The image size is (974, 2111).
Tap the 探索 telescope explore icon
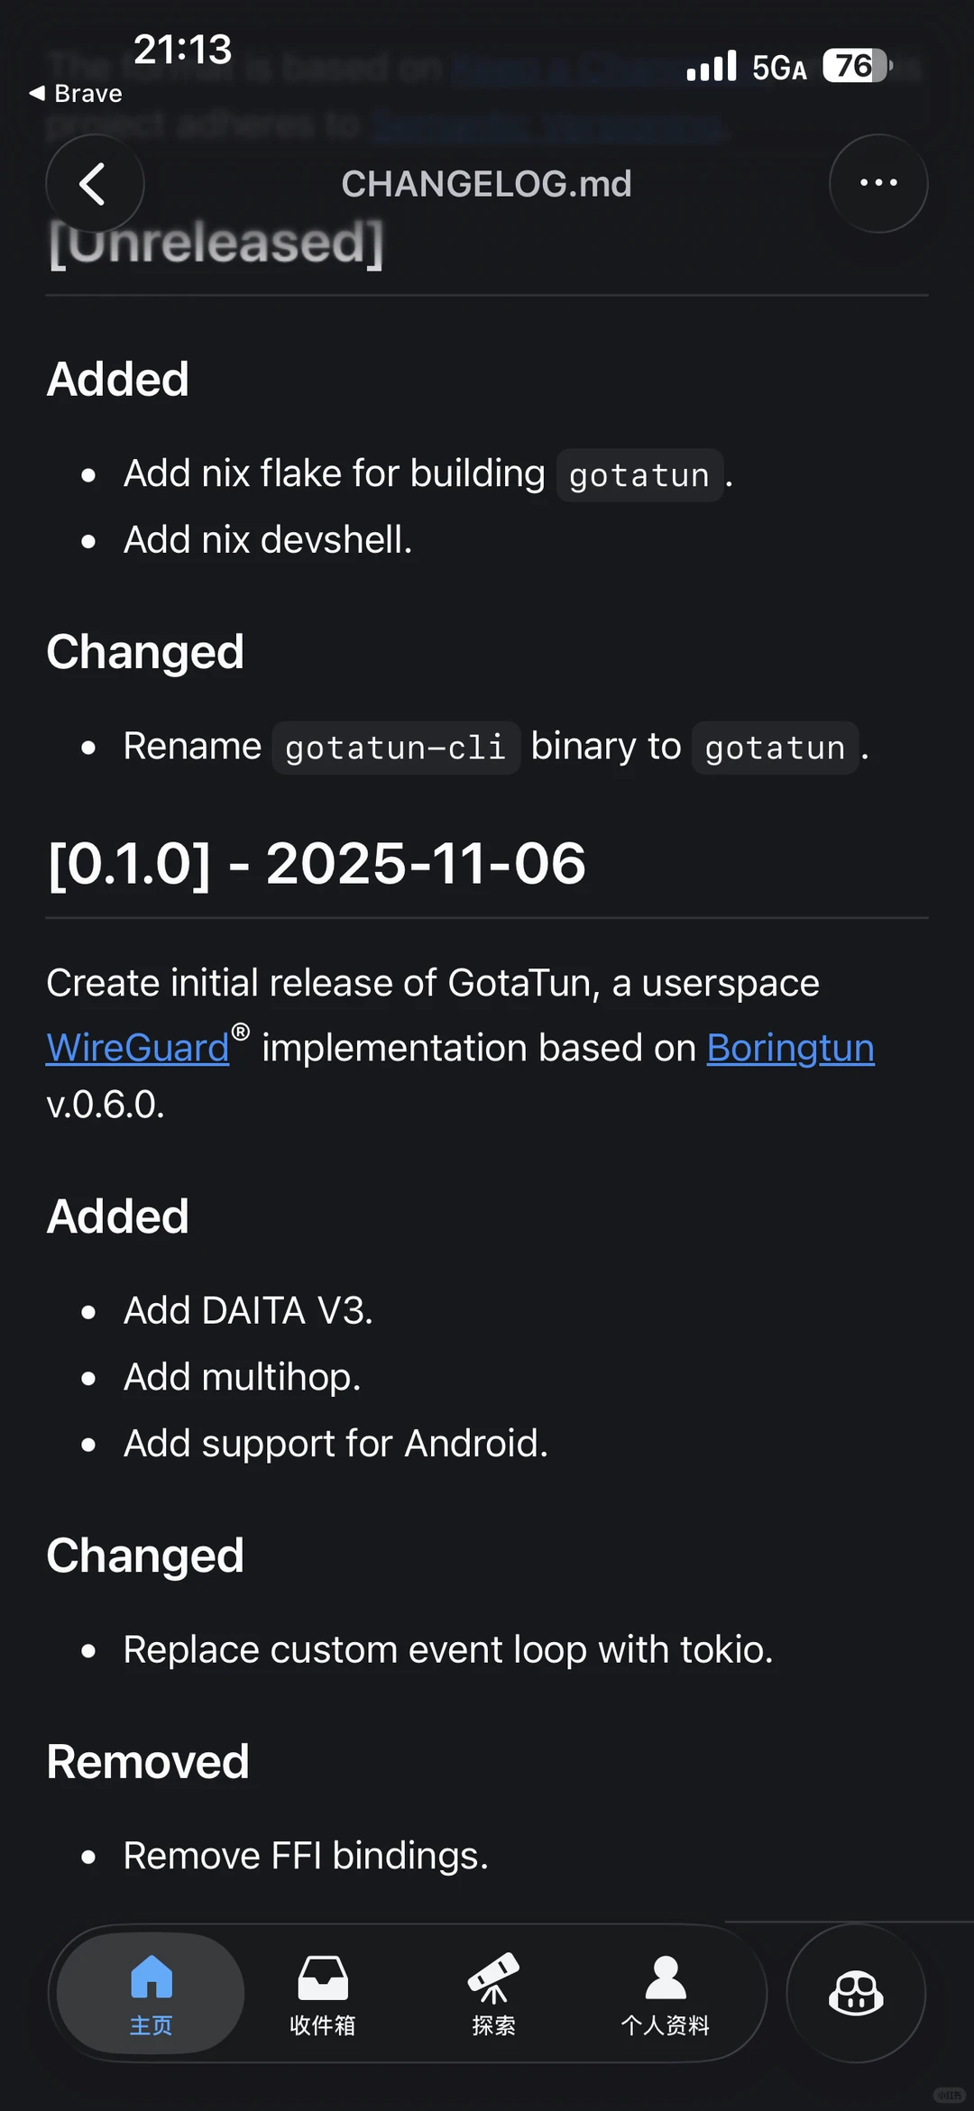click(x=493, y=1978)
